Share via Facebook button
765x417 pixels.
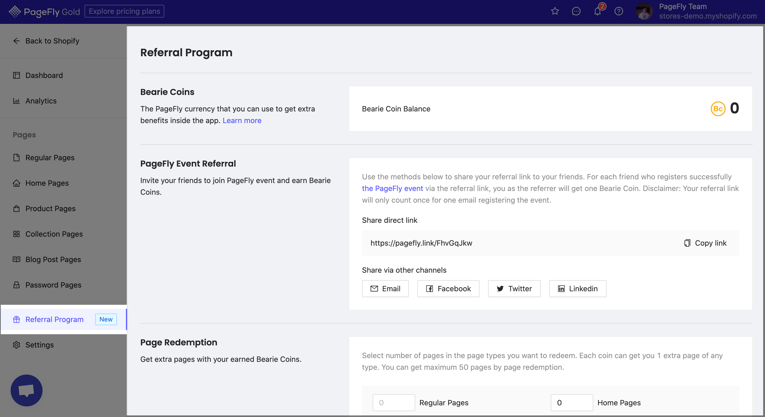pyautogui.click(x=448, y=289)
